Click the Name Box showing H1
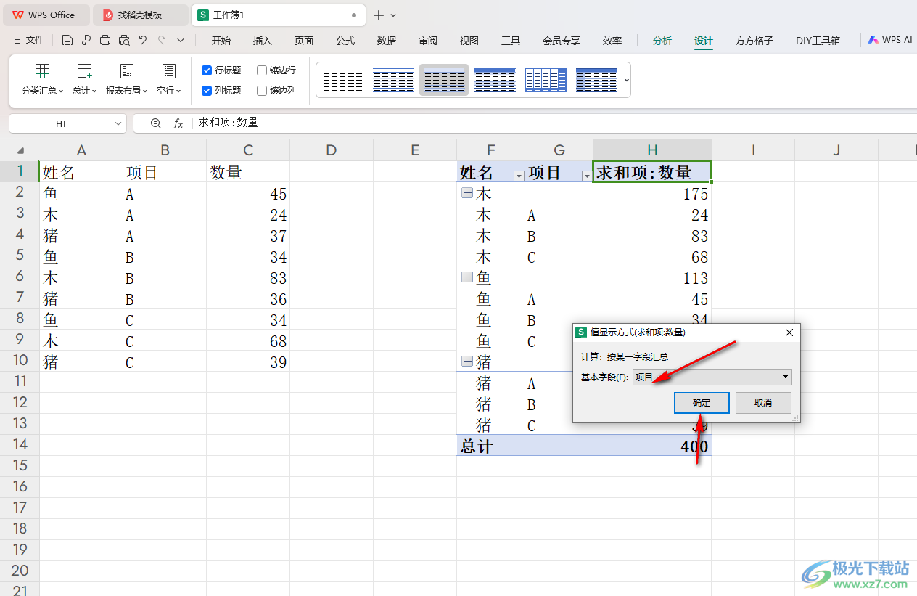 tap(61, 124)
